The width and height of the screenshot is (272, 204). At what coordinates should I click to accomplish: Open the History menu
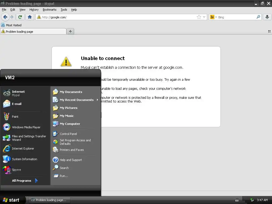coord(34,10)
